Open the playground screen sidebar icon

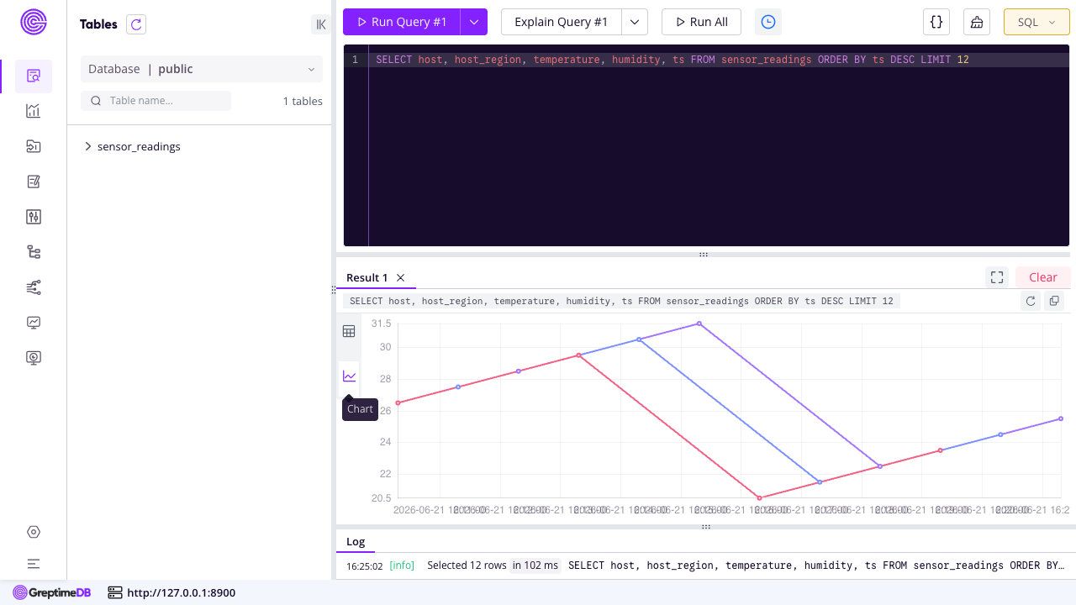coord(34,358)
